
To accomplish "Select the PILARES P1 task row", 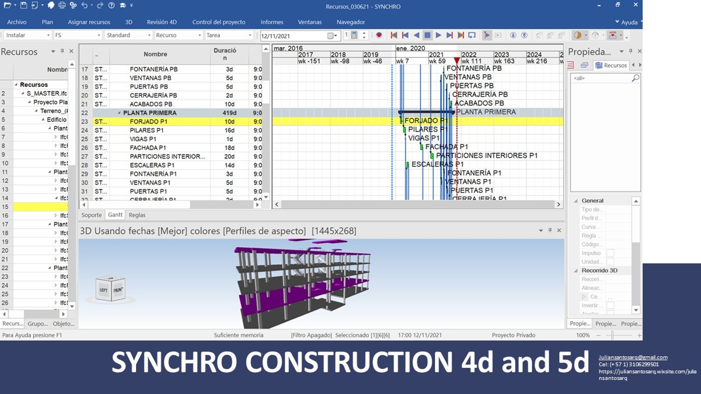I will 147,130.
